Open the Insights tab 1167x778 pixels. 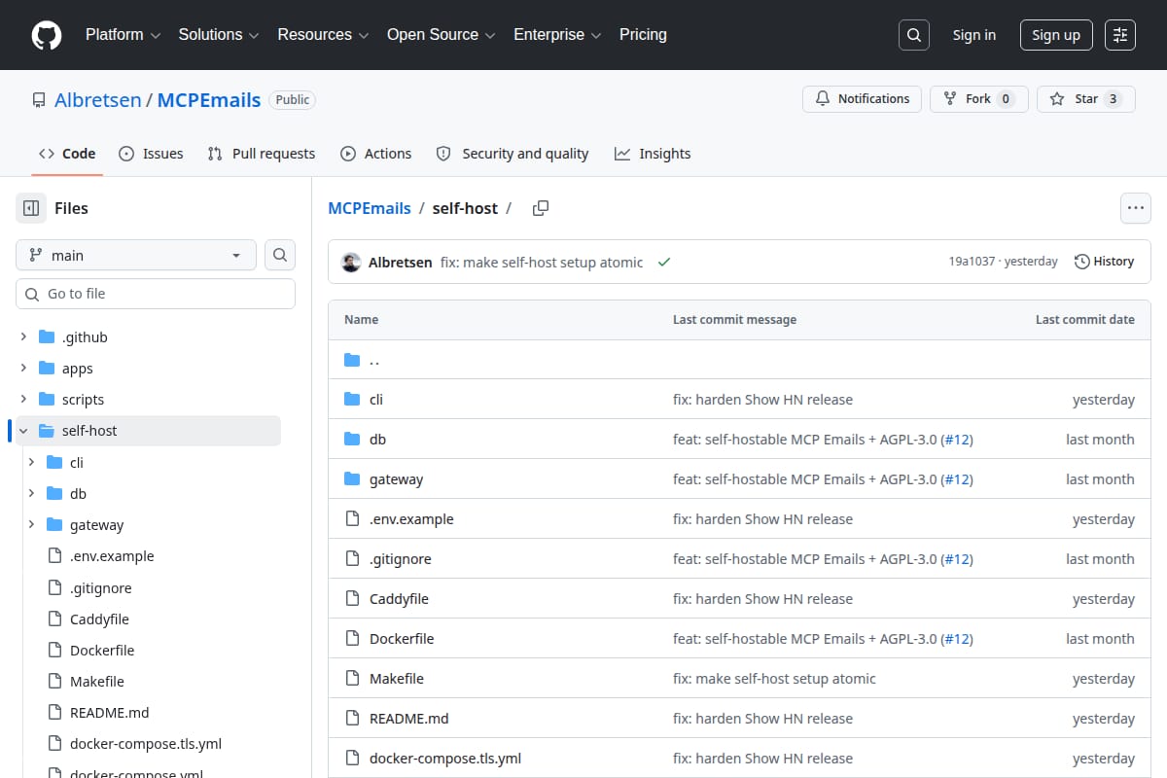(653, 154)
